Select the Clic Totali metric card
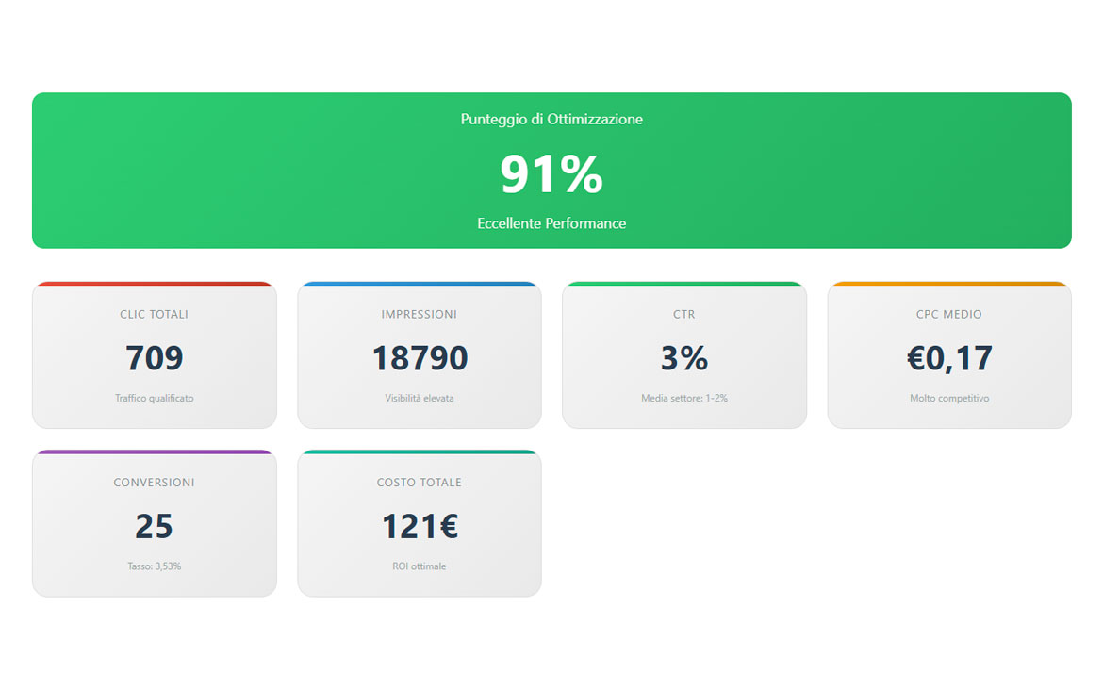Image resolution: width=1103 pixels, height=689 pixels. click(x=154, y=355)
